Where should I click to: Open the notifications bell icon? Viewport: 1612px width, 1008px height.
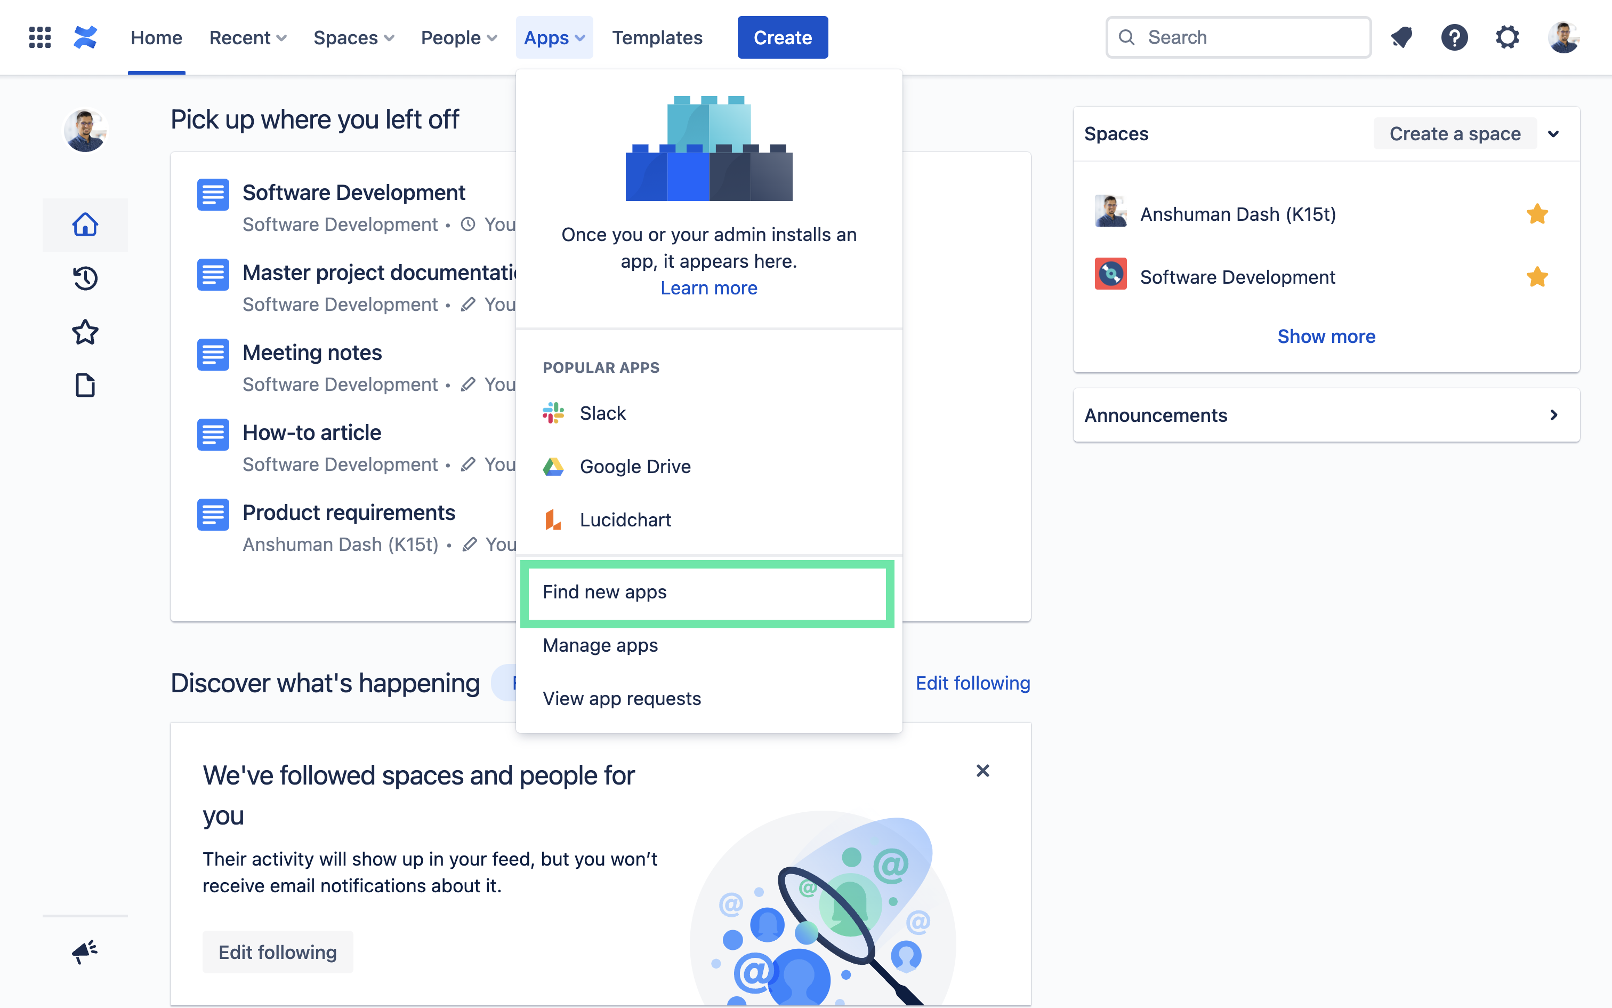(x=1401, y=37)
